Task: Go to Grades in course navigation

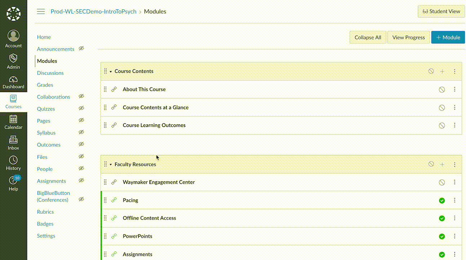Action: click(x=45, y=85)
